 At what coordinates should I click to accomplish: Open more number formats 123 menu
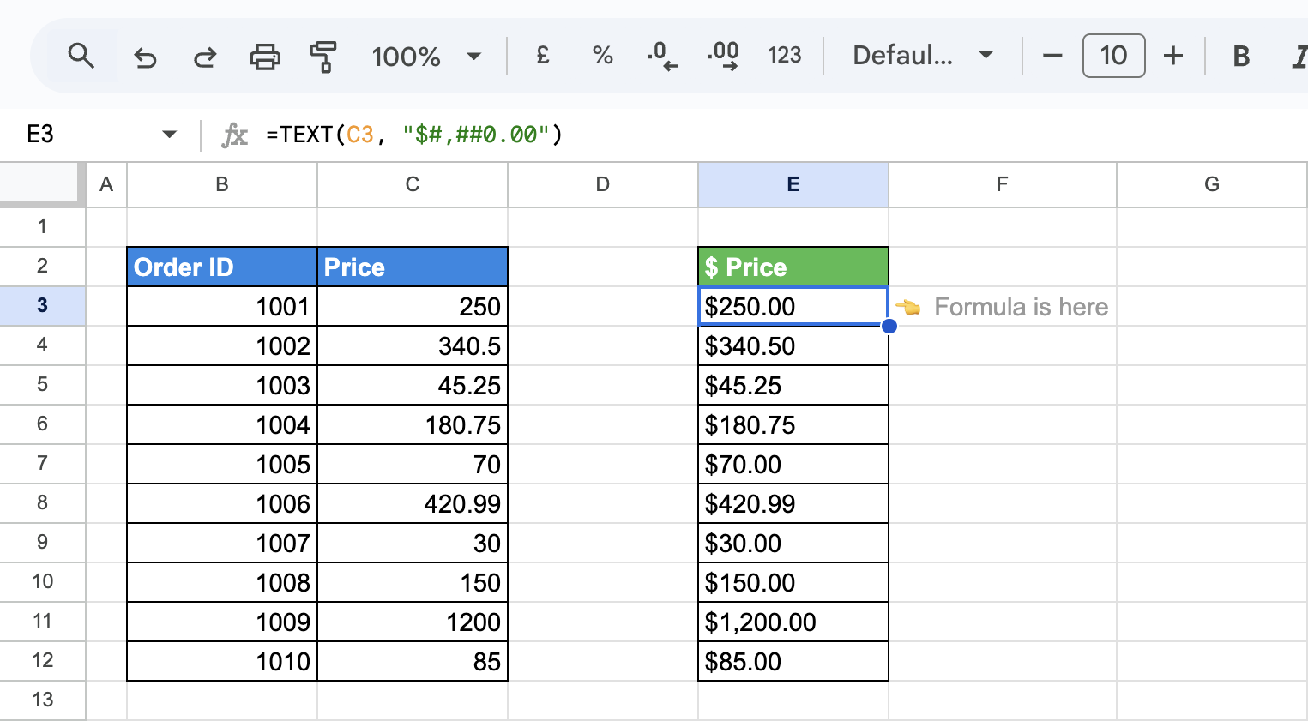(784, 56)
